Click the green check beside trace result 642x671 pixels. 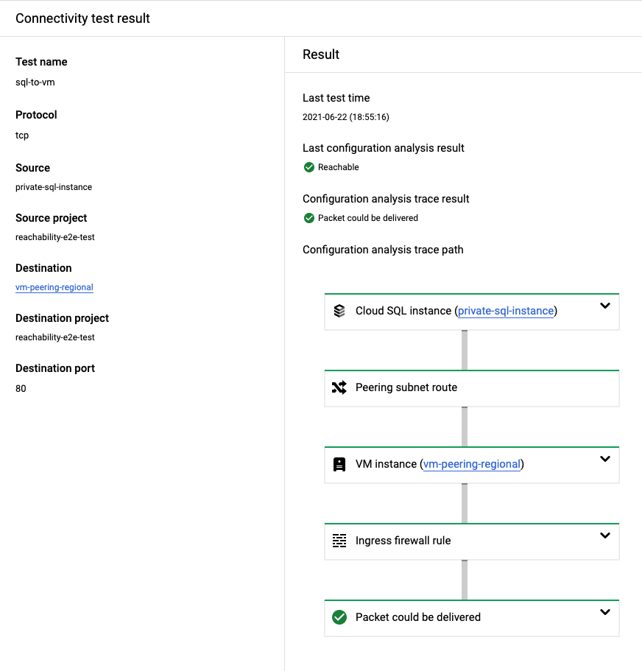(x=308, y=218)
